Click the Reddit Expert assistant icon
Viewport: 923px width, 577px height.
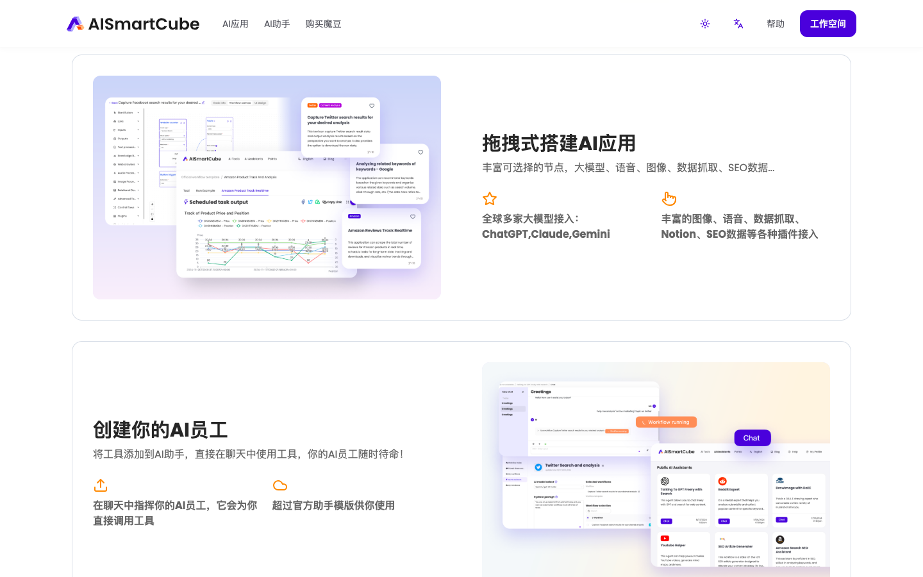[x=722, y=481]
